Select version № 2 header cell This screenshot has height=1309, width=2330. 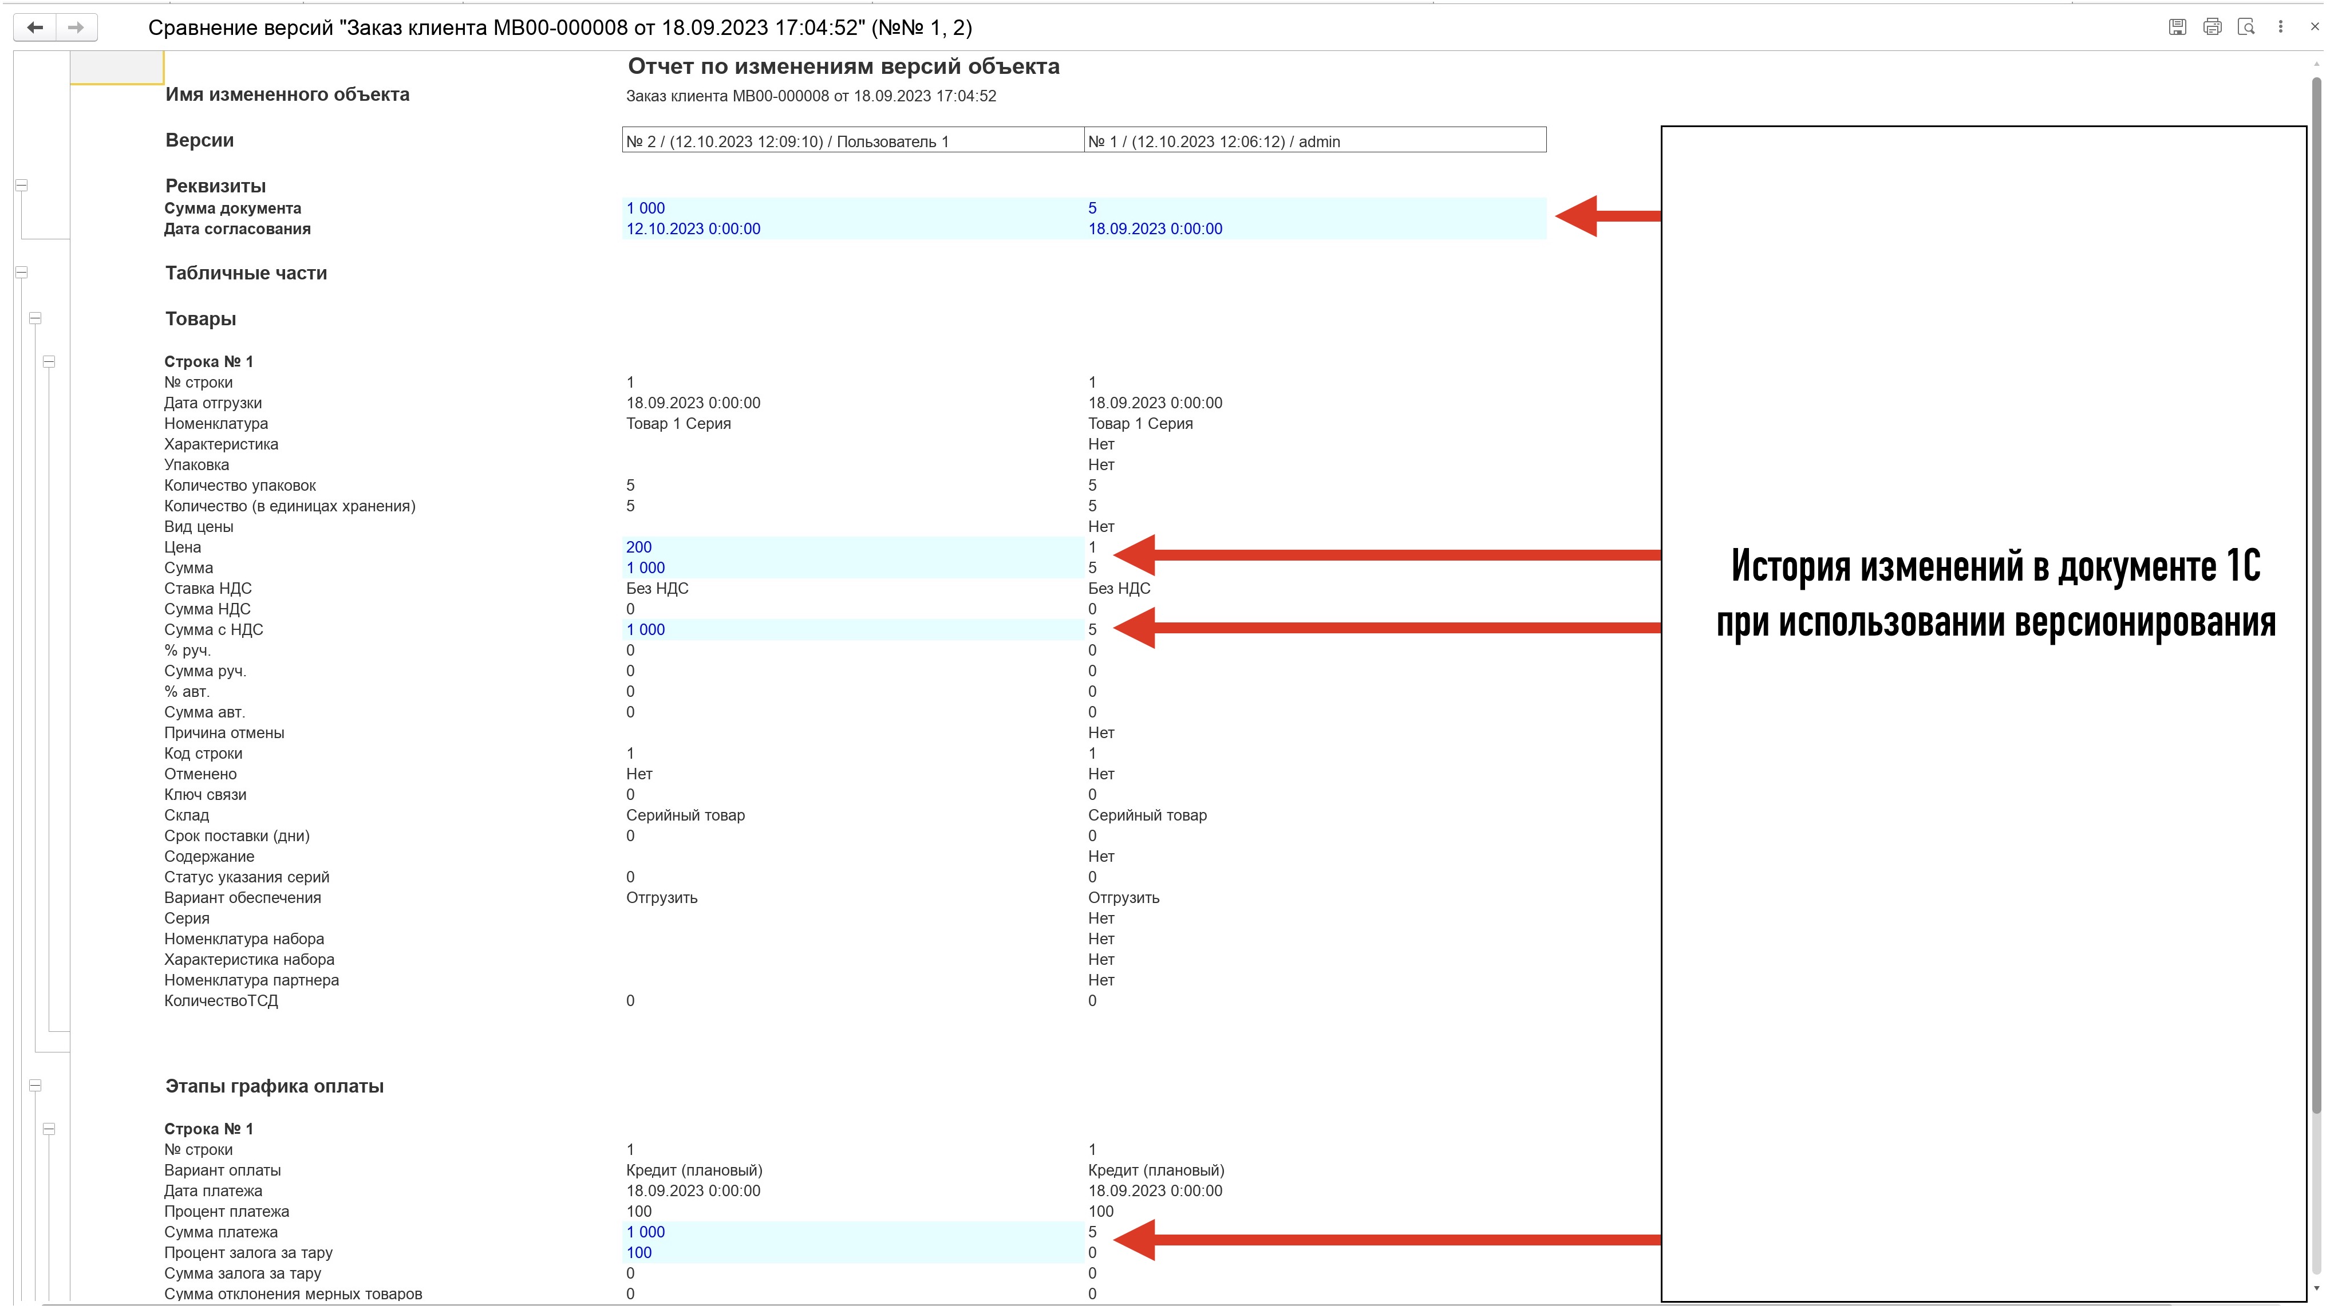click(853, 141)
